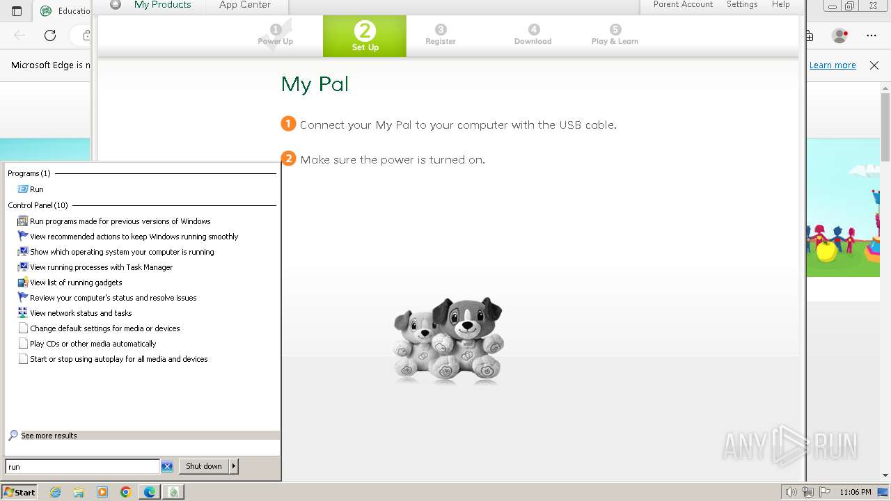Open Parent Account menu
Screen dimensions: 891x501
[683, 5]
